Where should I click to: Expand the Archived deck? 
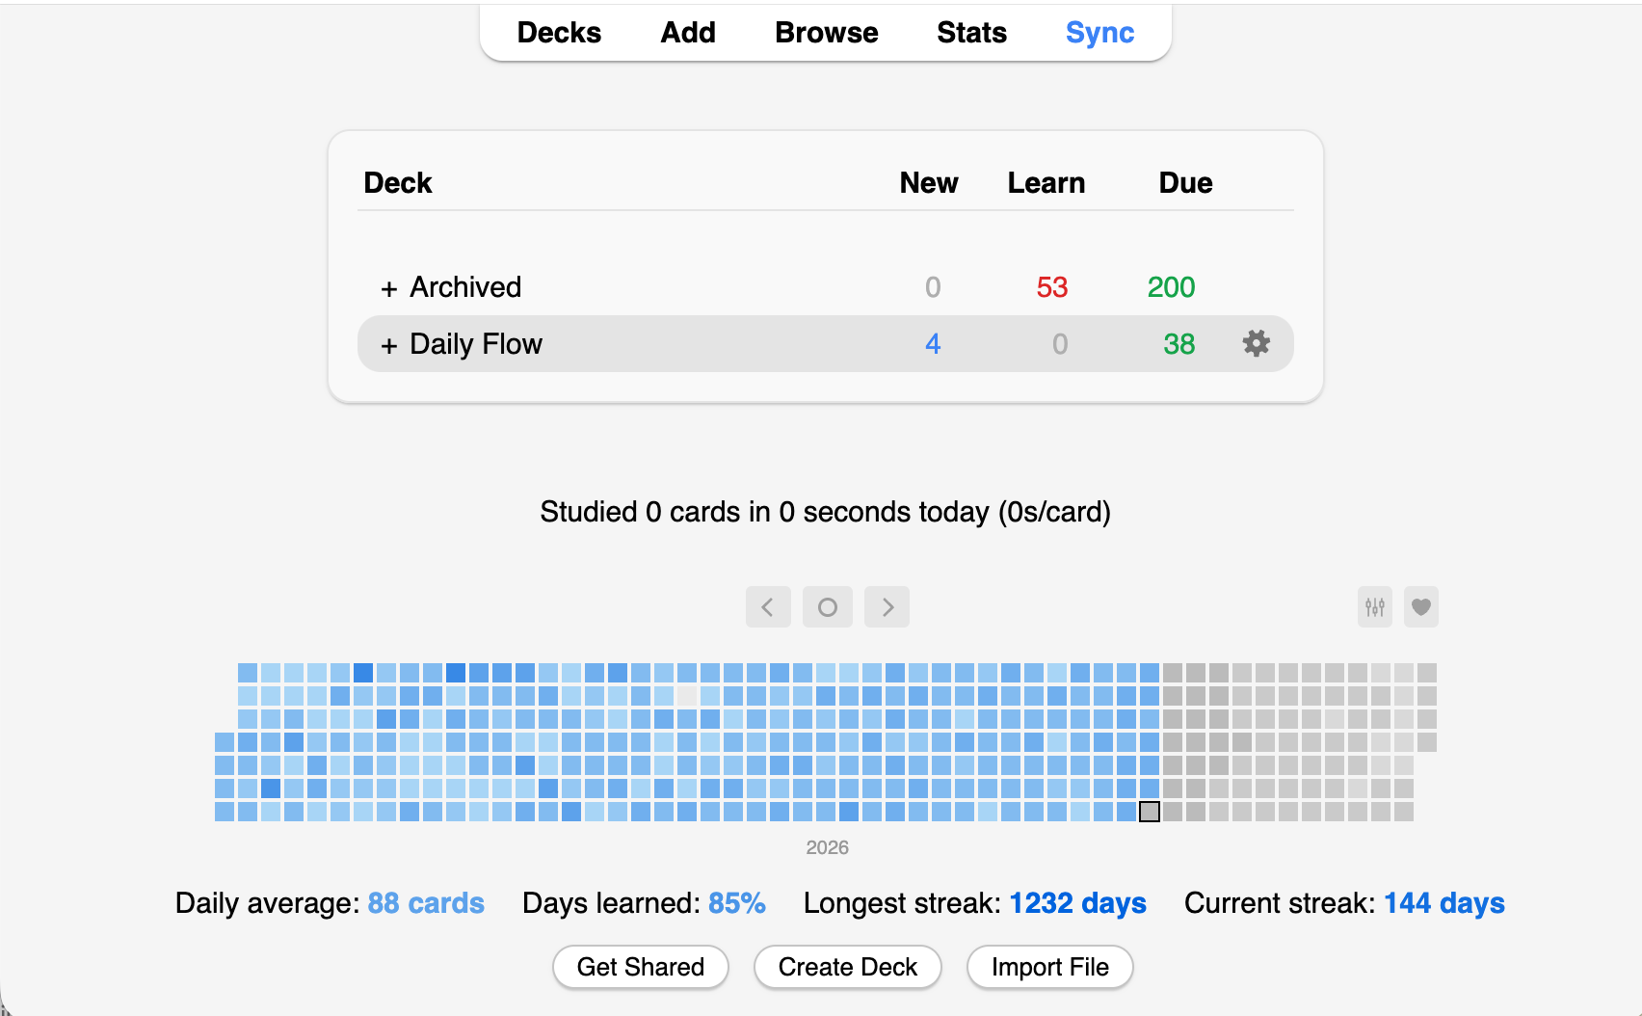[389, 288]
